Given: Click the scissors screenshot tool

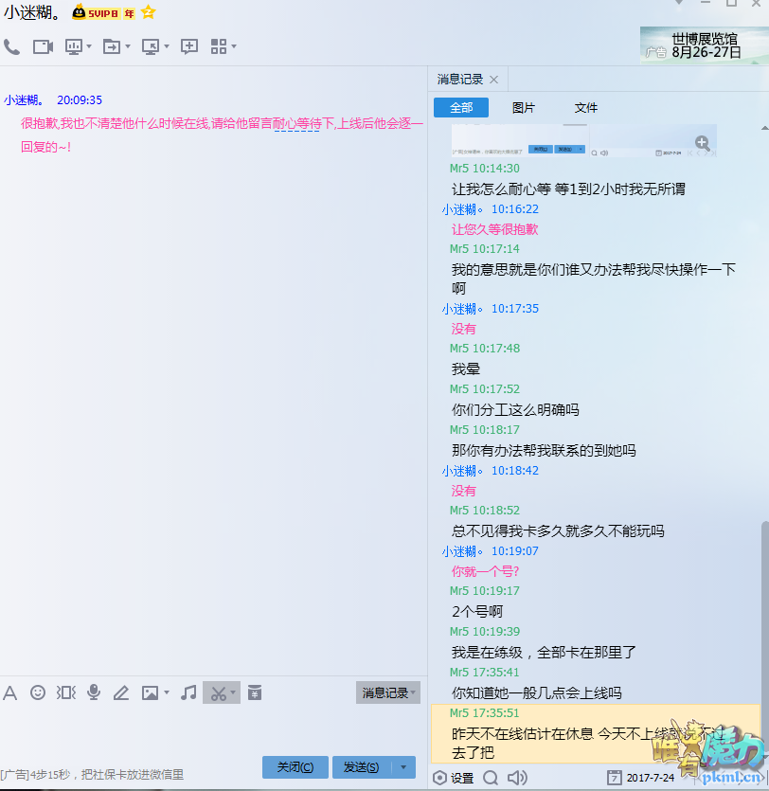Looking at the screenshot, I should pyautogui.click(x=219, y=692).
